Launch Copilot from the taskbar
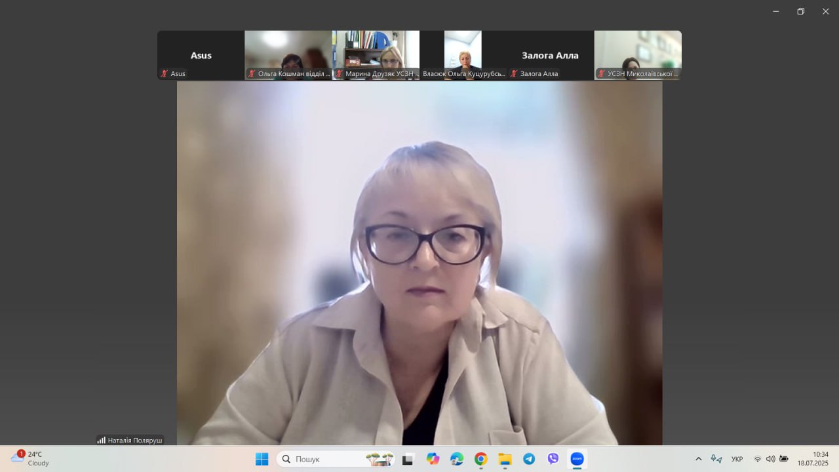This screenshot has height=472, width=839. (433, 459)
